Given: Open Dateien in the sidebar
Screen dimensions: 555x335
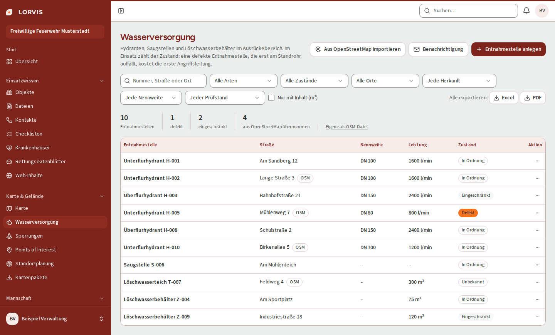Looking at the screenshot, I should (x=55, y=106).
